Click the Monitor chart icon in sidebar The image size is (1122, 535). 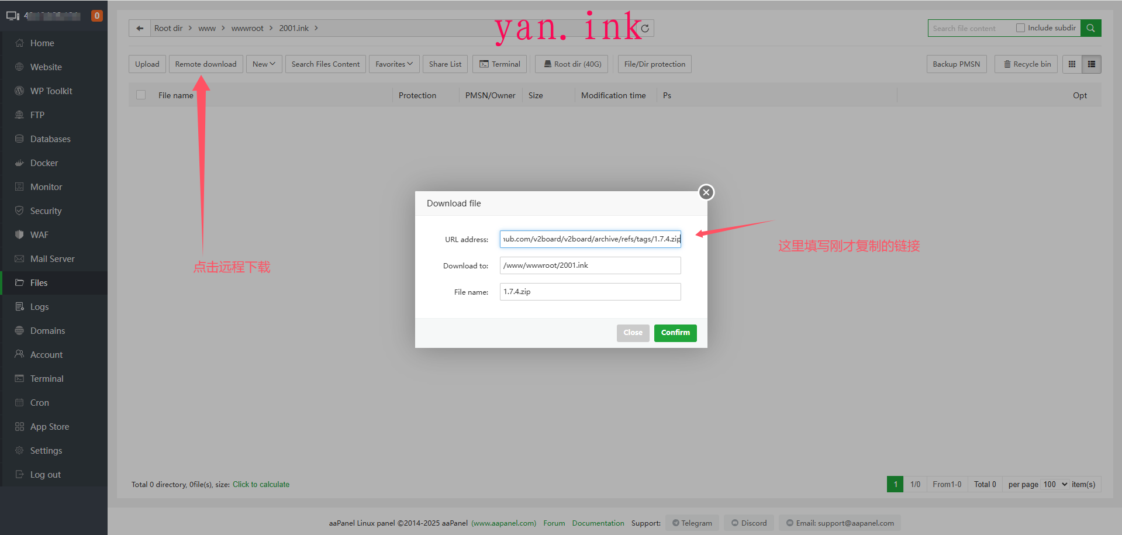tap(19, 187)
